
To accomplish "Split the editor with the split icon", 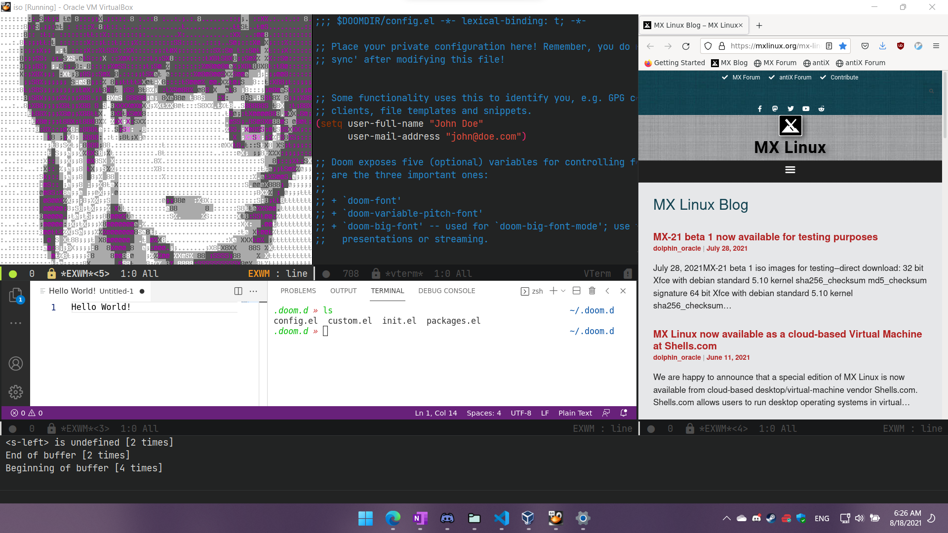I will pyautogui.click(x=238, y=291).
